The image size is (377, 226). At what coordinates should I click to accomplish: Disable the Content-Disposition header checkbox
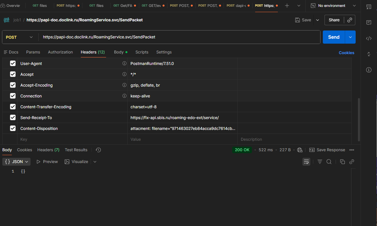13,128
